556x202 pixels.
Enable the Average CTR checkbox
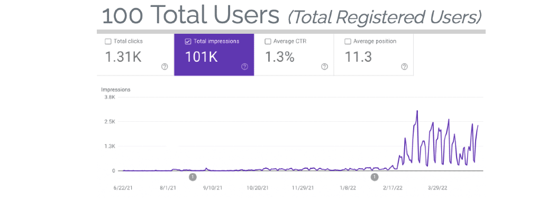click(x=268, y=41)
